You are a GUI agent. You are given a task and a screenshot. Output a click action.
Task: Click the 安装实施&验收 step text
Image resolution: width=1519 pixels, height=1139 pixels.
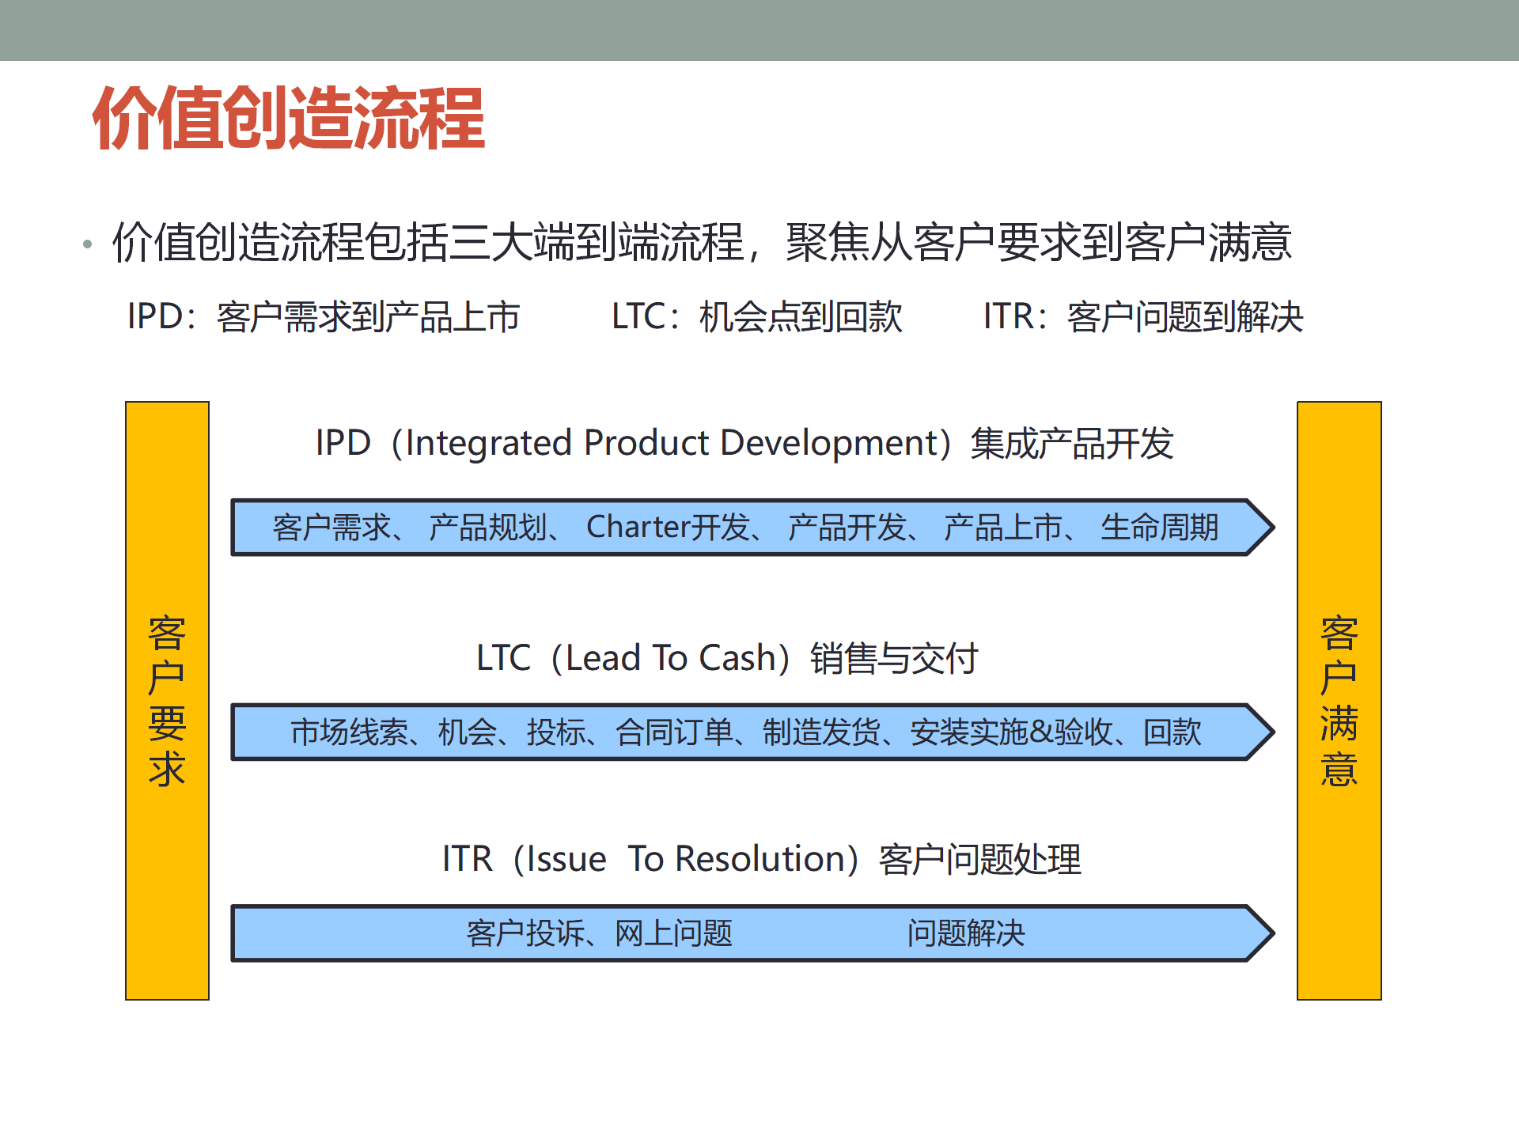coord(1013,733)
